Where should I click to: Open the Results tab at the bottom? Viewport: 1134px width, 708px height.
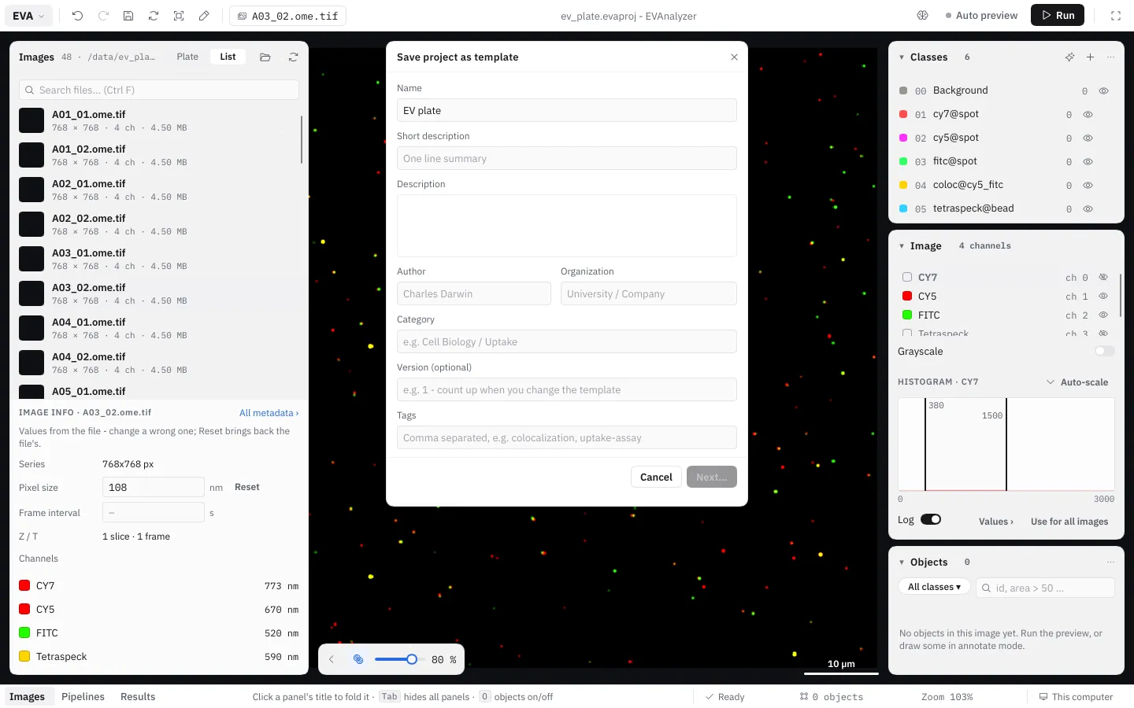[138, 697]
